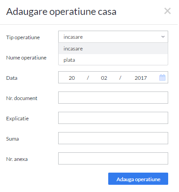179x192 pixels.
Task: Click the Tip operatiune label
Action: (23, 37)
